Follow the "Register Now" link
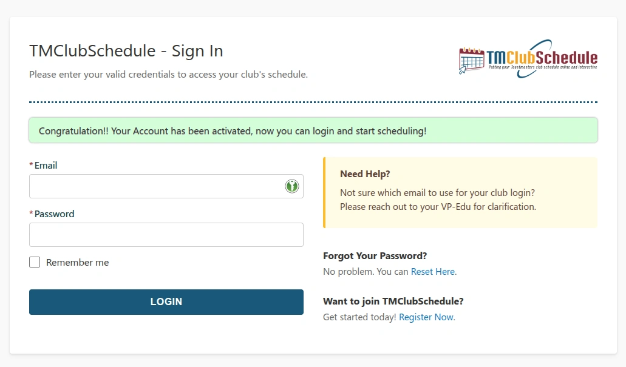This screenshot has height=367, width=626. coord(426,317)
